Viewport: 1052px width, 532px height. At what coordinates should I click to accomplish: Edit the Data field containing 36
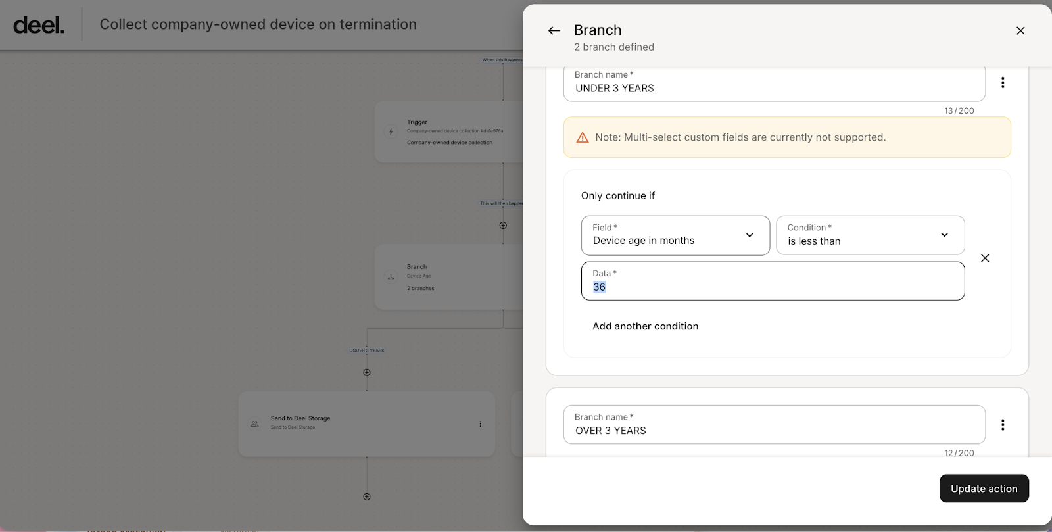tap(773, 287)
